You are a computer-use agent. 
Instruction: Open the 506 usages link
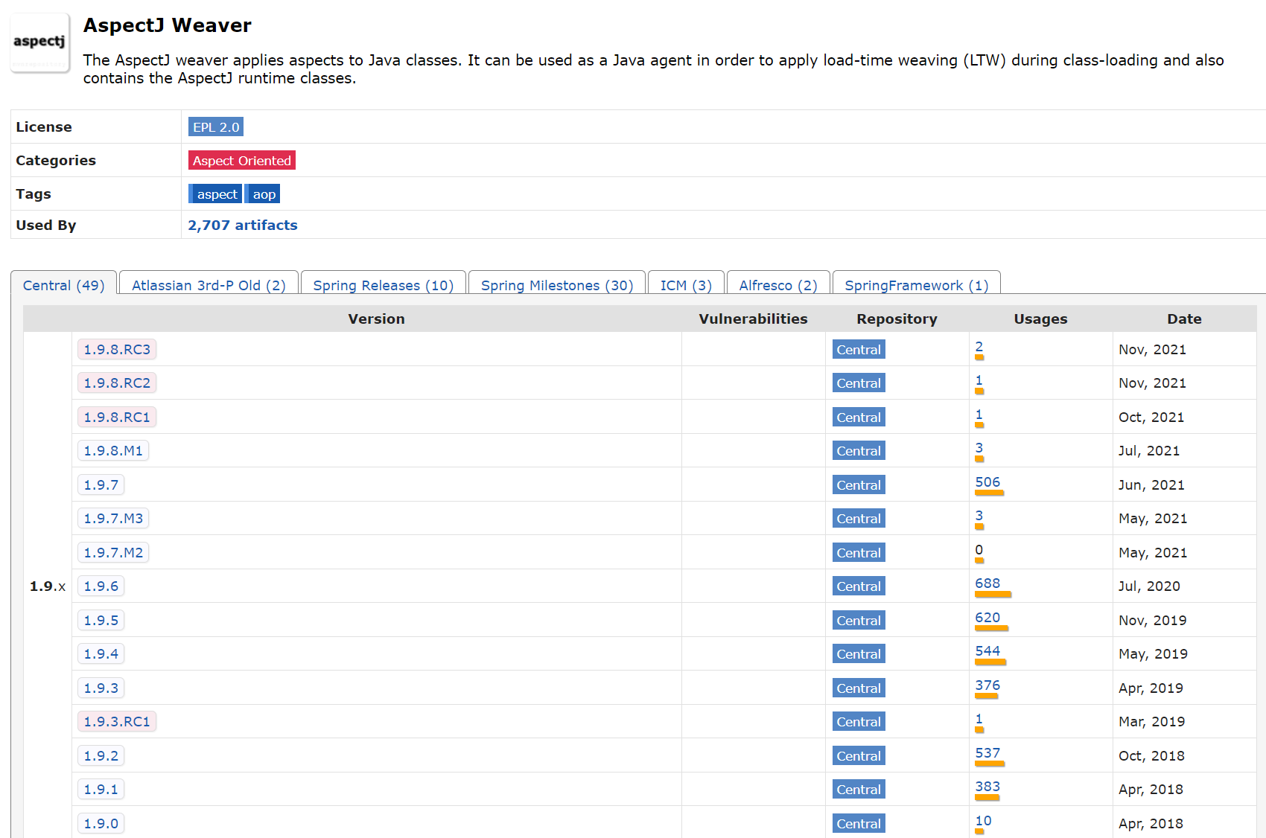(987, 482)
